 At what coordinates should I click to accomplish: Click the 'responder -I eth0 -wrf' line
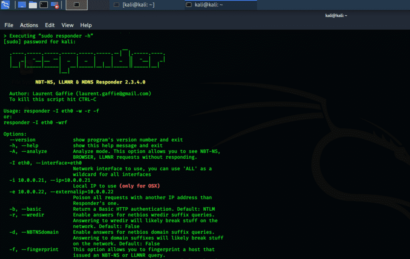click(35, 122)
